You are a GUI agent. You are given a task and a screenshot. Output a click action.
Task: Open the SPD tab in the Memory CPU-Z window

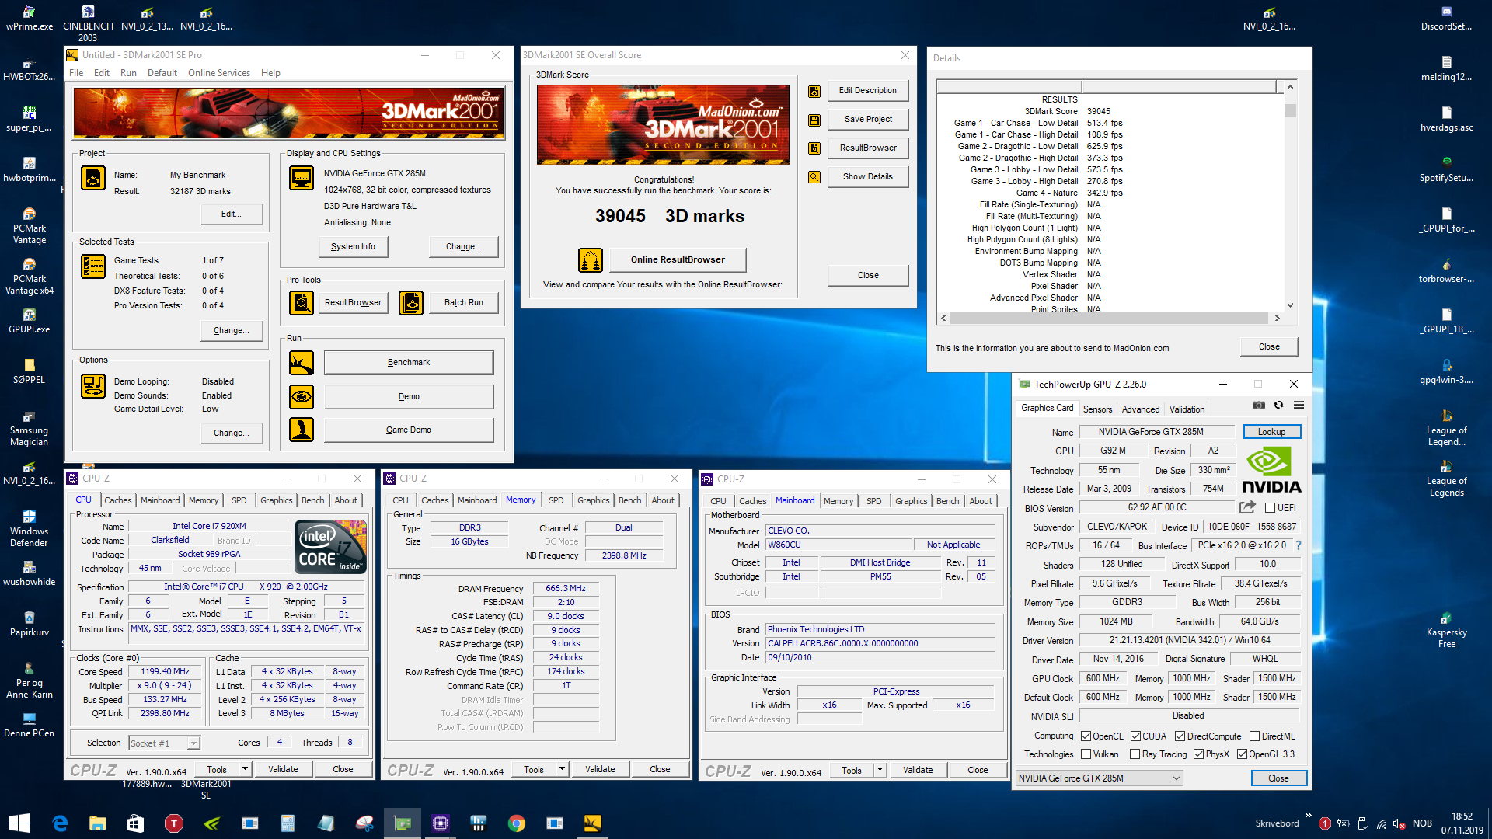click(x=556, y=500)
